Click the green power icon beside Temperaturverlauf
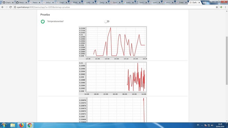Screen dimensions: 228x128 pos(43,21)
